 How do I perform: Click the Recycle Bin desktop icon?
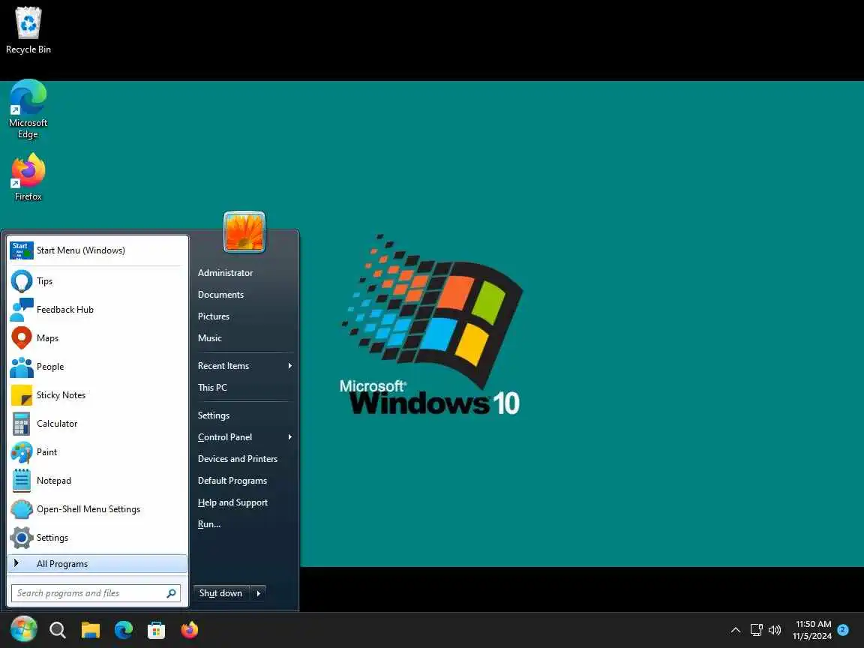tap(28, 30)
